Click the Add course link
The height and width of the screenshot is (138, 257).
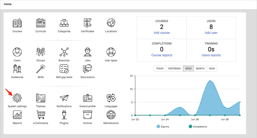162,33
